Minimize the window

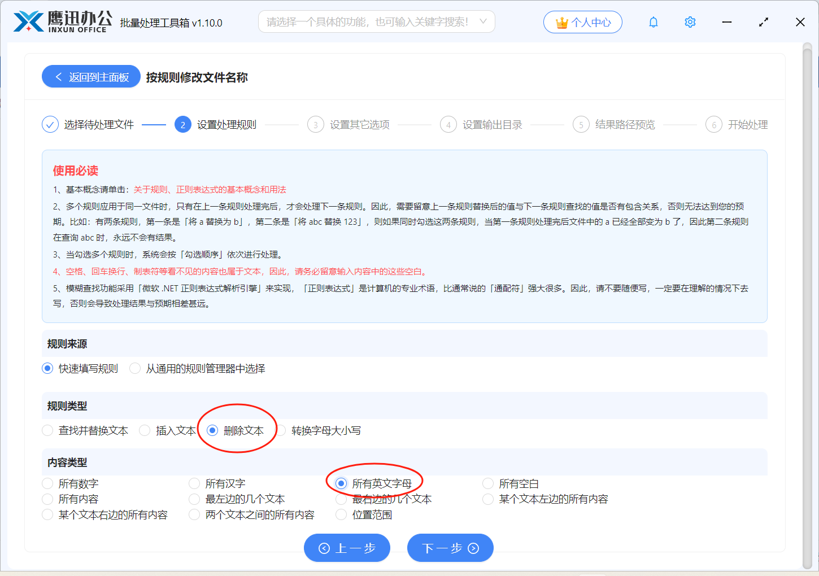(x=727, y=22)
